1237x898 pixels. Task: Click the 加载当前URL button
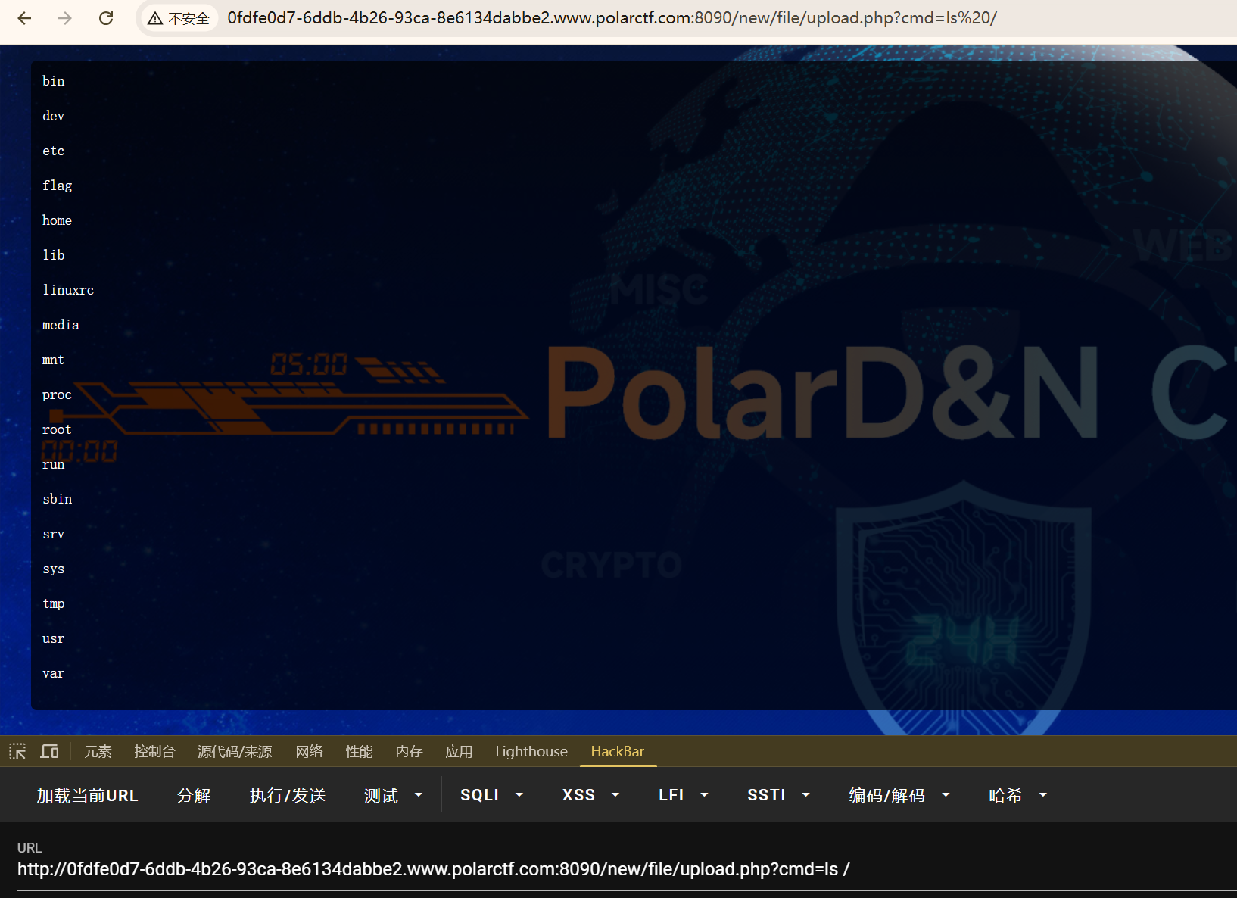(87, 795)
